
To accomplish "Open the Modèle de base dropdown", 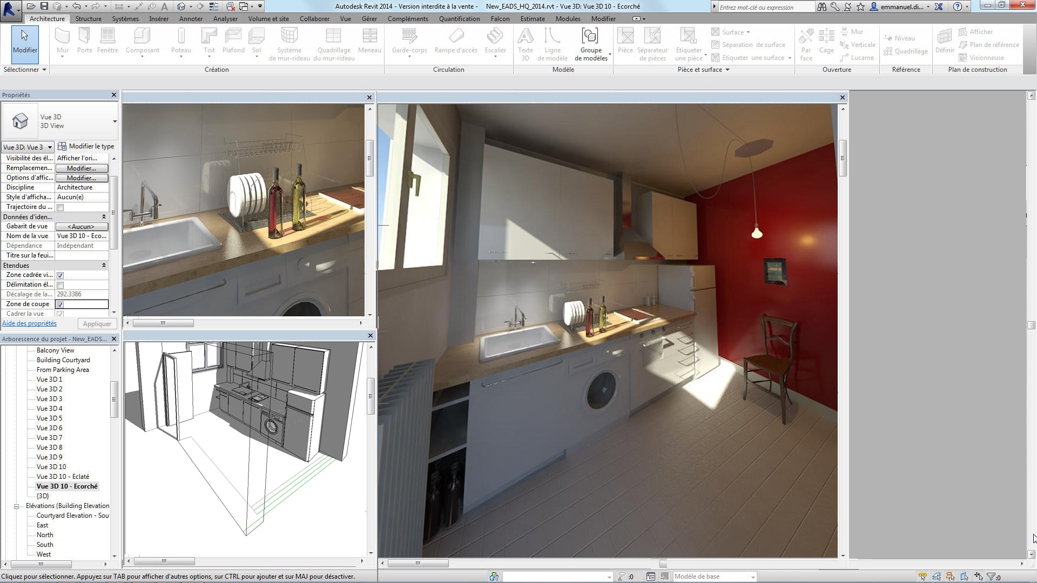I will click(x=752, y=577).
